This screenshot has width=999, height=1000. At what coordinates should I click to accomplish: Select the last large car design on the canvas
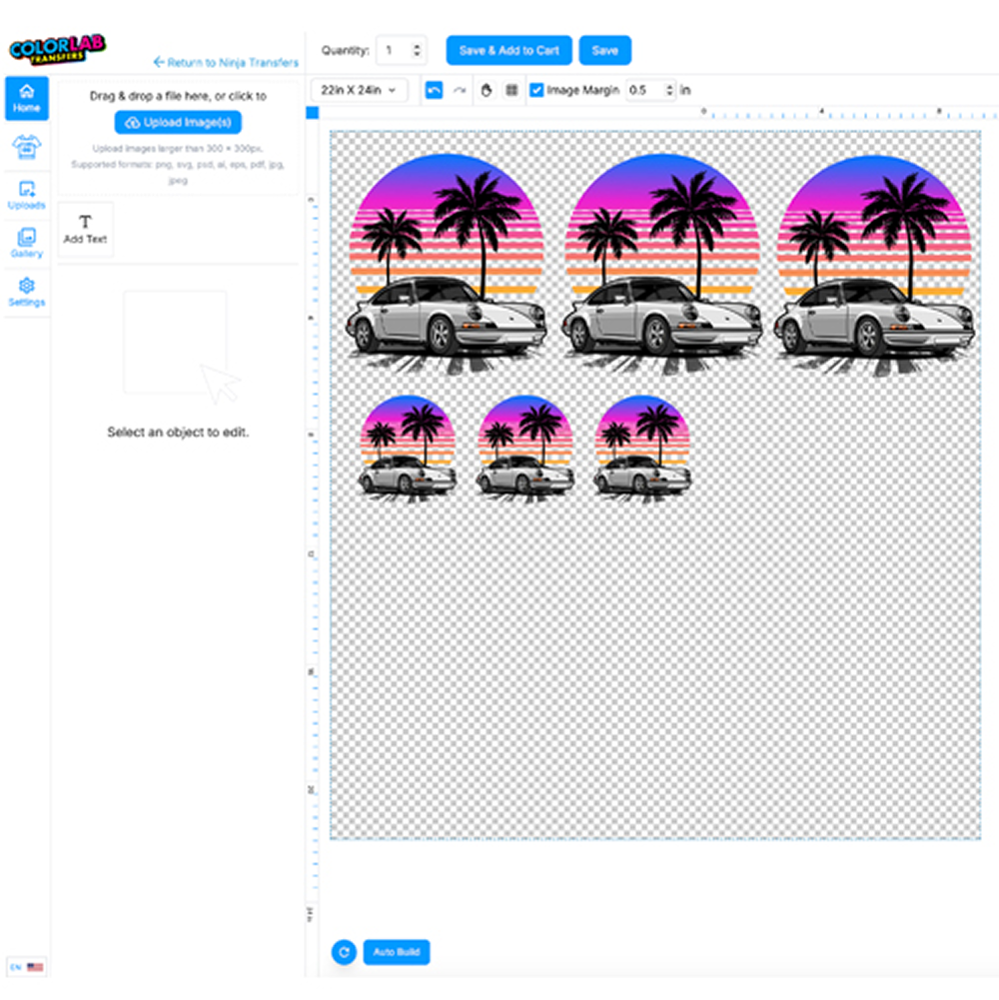point(874,264)
